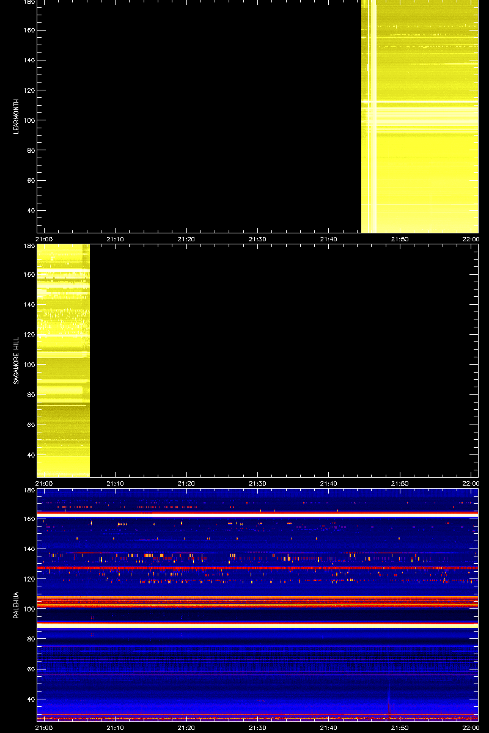Select Learmonth panel's 21:30 time label
This screenshot has height=733, width=489.
click(257, 239)
